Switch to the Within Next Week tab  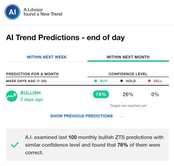pos(47,57)
